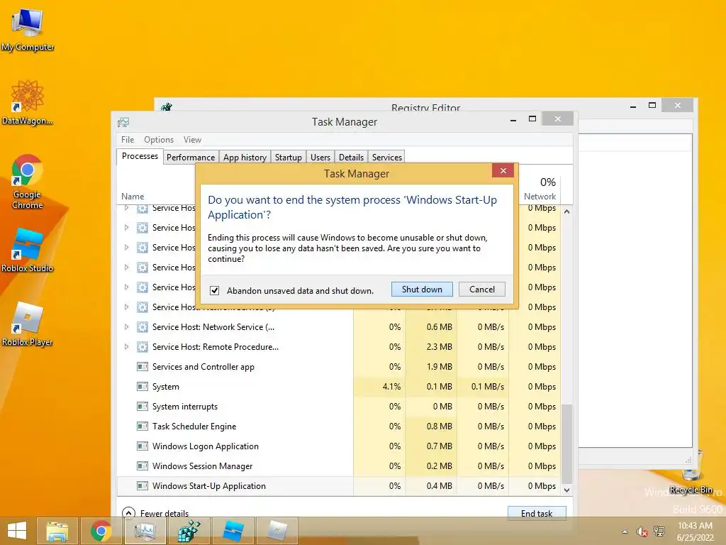The height and width of the screenshot is (545, 726).
Task: Click the System 4.1% CPU value
Action: pos(391,387)
